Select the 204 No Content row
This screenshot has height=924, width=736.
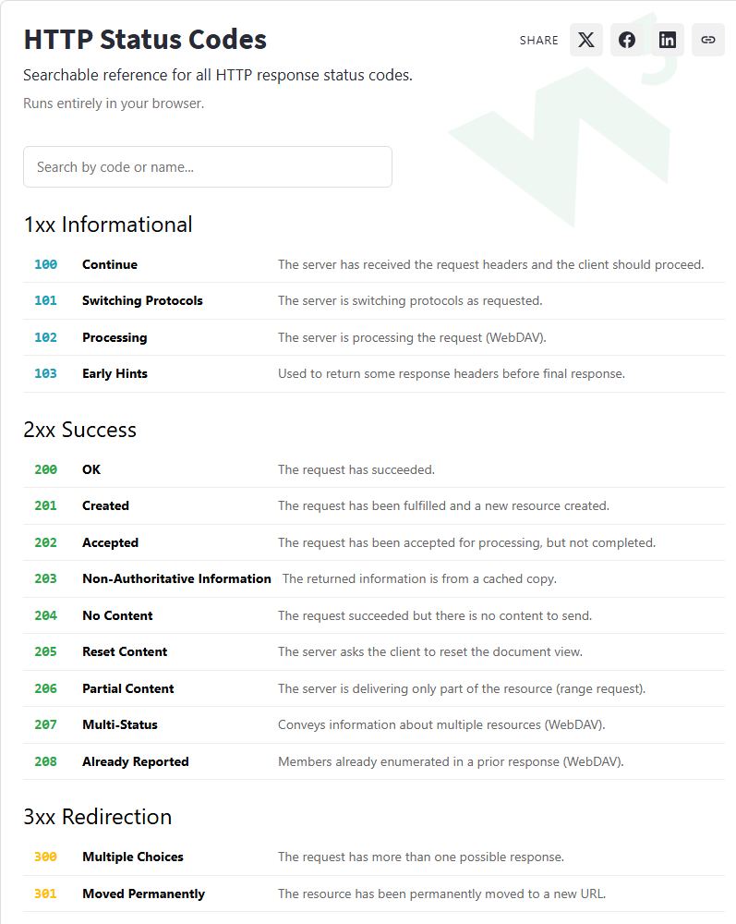[374, 615]
